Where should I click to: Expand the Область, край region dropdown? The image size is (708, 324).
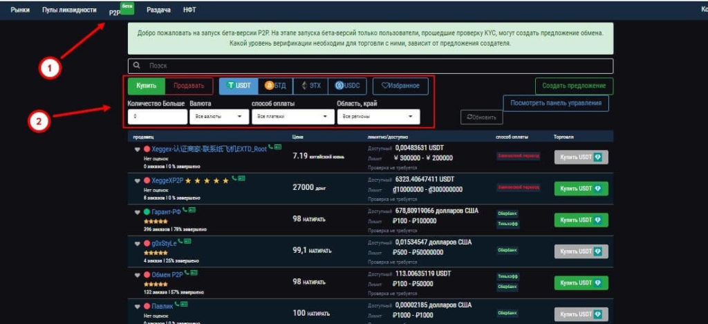[378, 117]
